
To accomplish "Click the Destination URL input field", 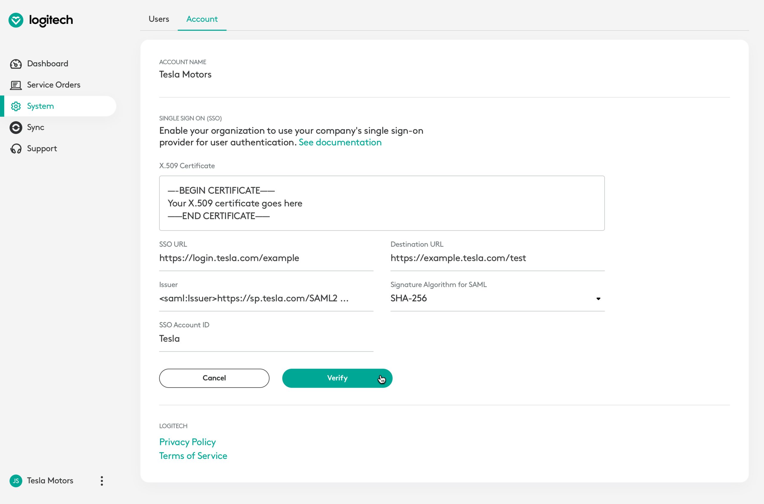I will click(497, 258).
